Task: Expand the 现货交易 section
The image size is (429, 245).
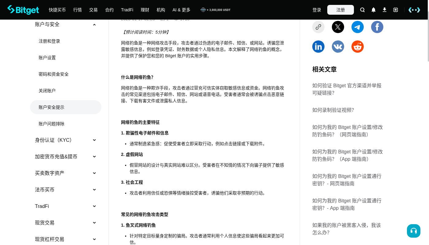Action: point(66,223)
